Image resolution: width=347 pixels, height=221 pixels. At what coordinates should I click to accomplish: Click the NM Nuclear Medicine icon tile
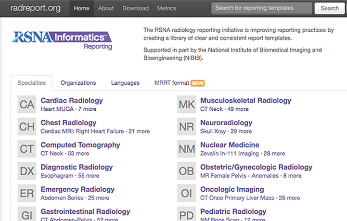[187, 149]
